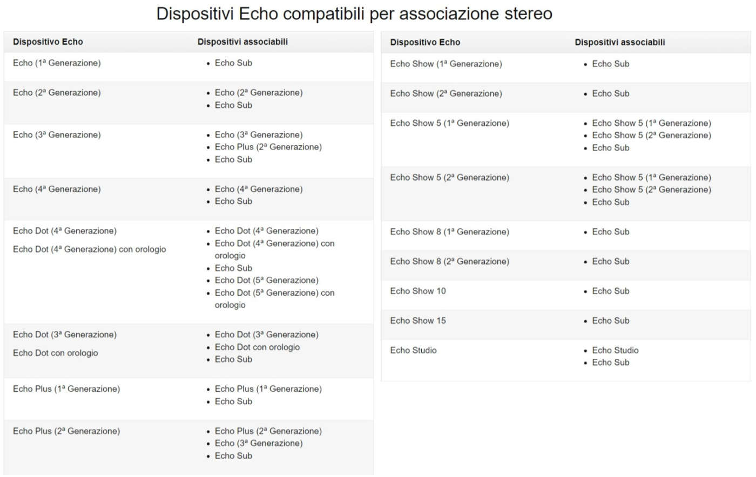This screenshot has height=477, width=756.
Task: Click the "Dispositivi Echo compatibili" page title
Action: point(354,13)
